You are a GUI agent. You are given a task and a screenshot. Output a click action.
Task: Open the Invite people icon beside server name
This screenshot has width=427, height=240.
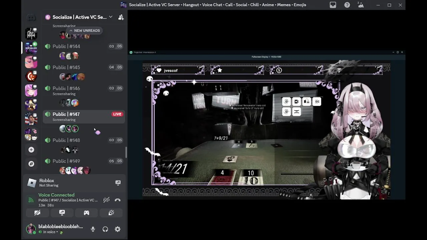coord(121,17)
